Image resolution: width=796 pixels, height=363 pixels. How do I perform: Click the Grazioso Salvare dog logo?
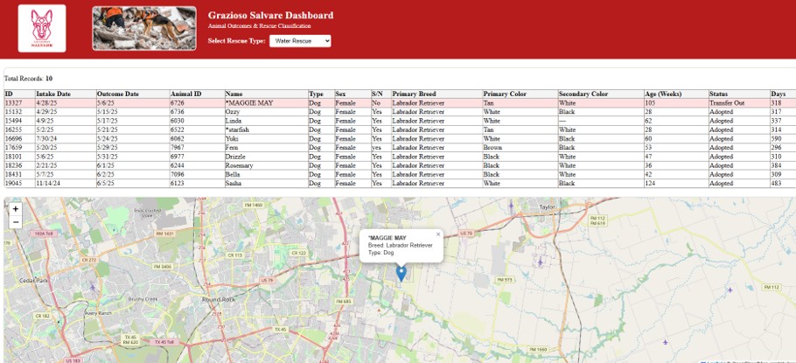pyautogui.click(x=42, y=29)
